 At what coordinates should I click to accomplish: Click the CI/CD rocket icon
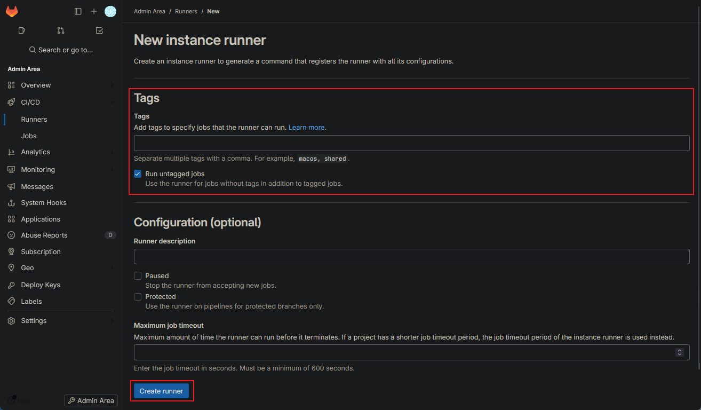click(x=11, y=102)
